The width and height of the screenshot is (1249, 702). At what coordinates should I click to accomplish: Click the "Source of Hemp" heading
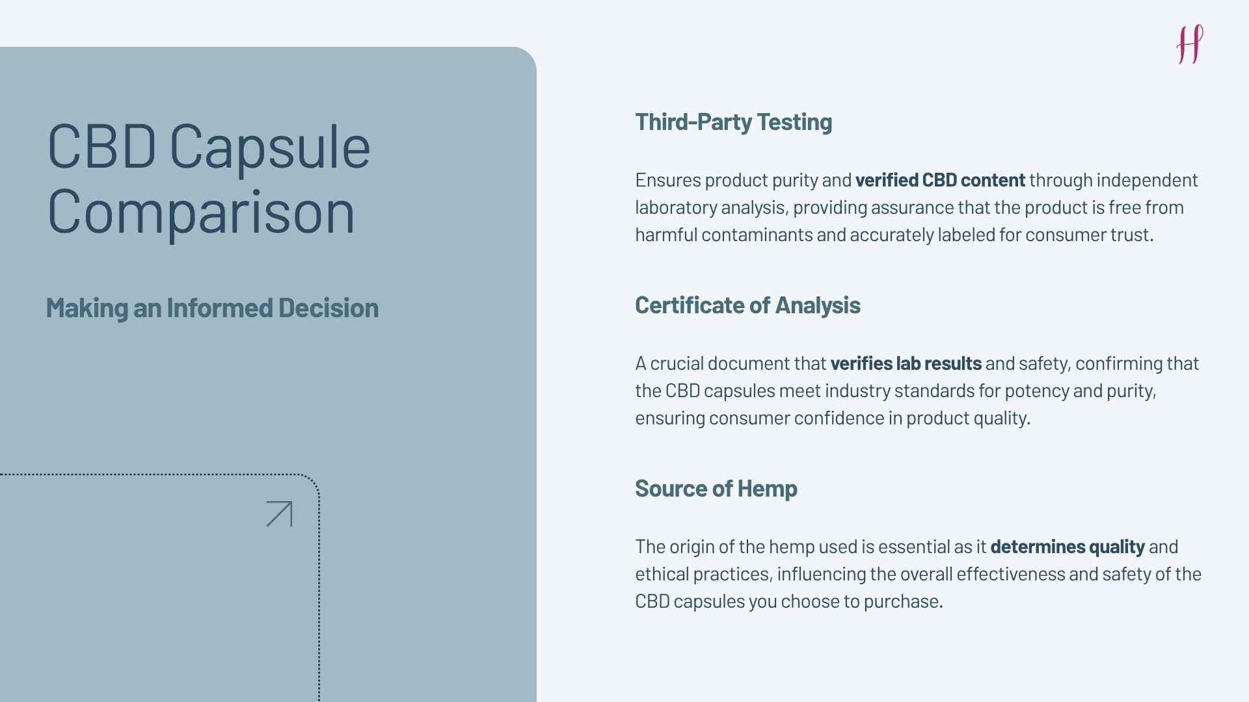pyautogui.click(x=716, y=489)
